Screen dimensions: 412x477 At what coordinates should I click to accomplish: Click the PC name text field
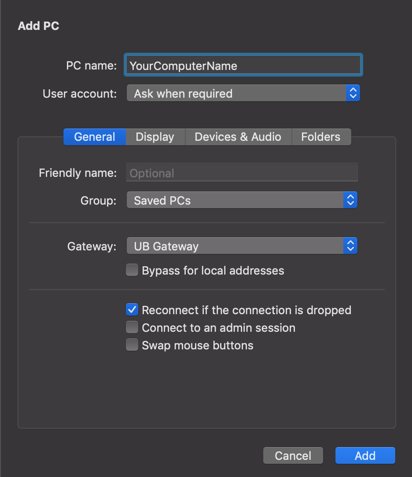pos(243,66)
